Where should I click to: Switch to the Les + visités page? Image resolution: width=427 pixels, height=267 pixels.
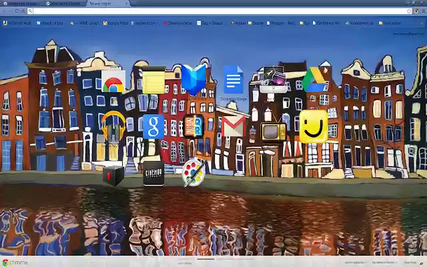click(184, 263)
